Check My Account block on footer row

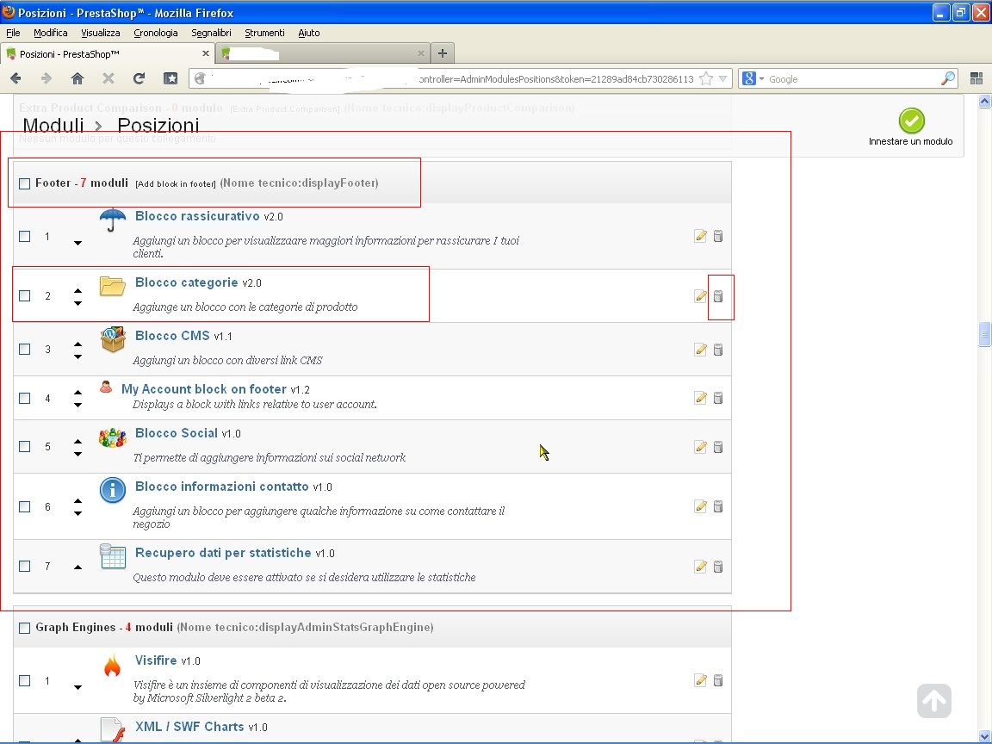[25, 398]
